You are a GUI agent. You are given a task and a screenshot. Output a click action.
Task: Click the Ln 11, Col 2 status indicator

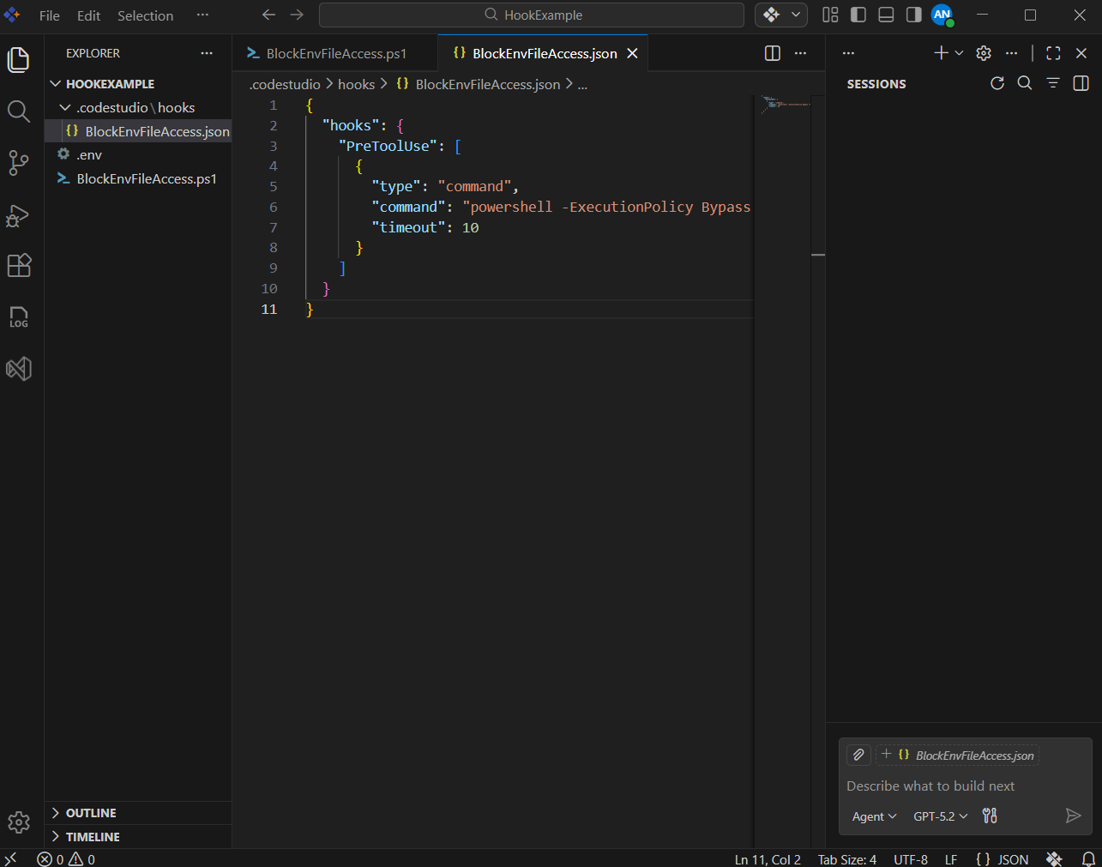tap(768, 858)
